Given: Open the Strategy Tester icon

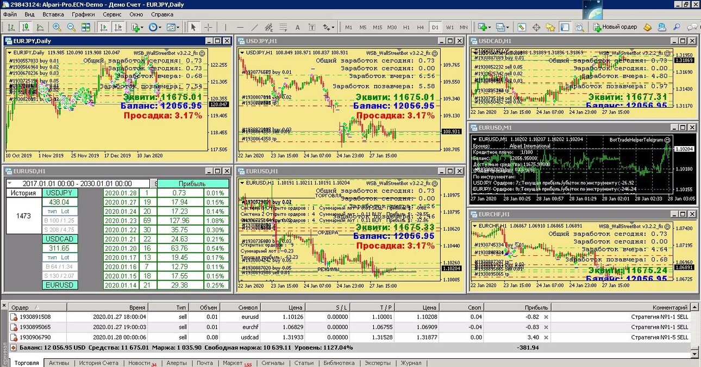Looking at the screenshot, I should coord(580,27).
